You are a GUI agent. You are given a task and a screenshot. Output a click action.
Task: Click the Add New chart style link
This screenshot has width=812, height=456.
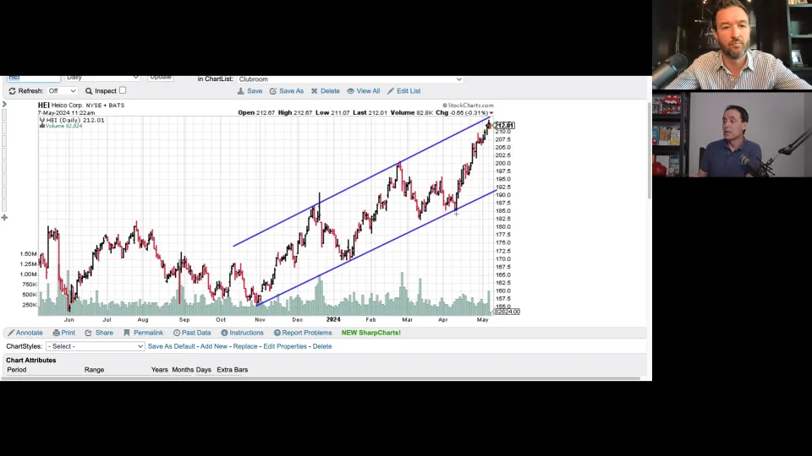point(214,346)
